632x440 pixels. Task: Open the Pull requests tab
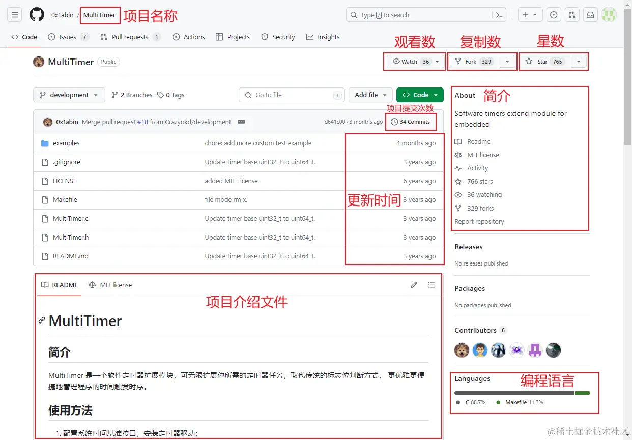131,37
